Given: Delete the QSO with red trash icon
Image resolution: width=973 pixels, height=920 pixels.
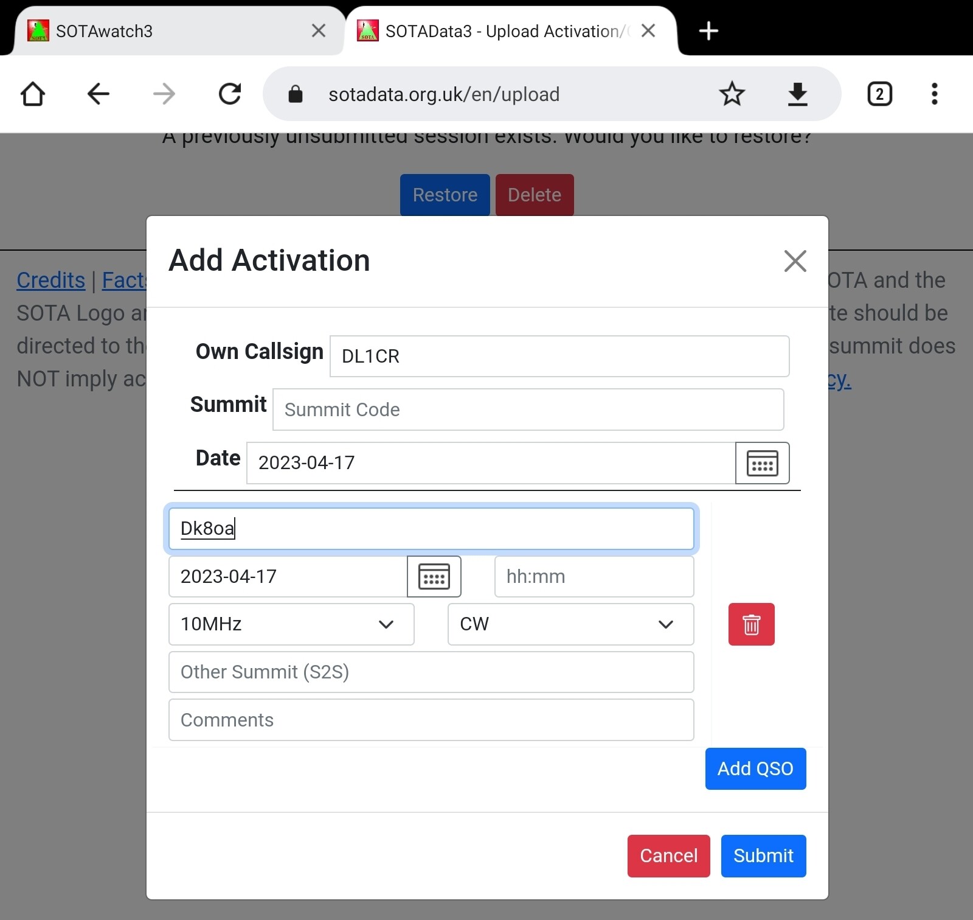Looking at the screenshot, I should pyautogui.click(x=751, y=624).
